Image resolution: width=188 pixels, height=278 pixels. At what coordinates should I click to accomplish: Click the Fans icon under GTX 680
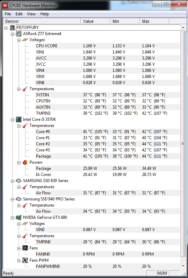click(25, 248)
